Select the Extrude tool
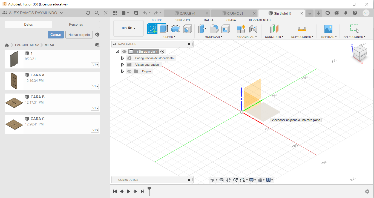The image size is (374, 198). click(x=164, y=29)
